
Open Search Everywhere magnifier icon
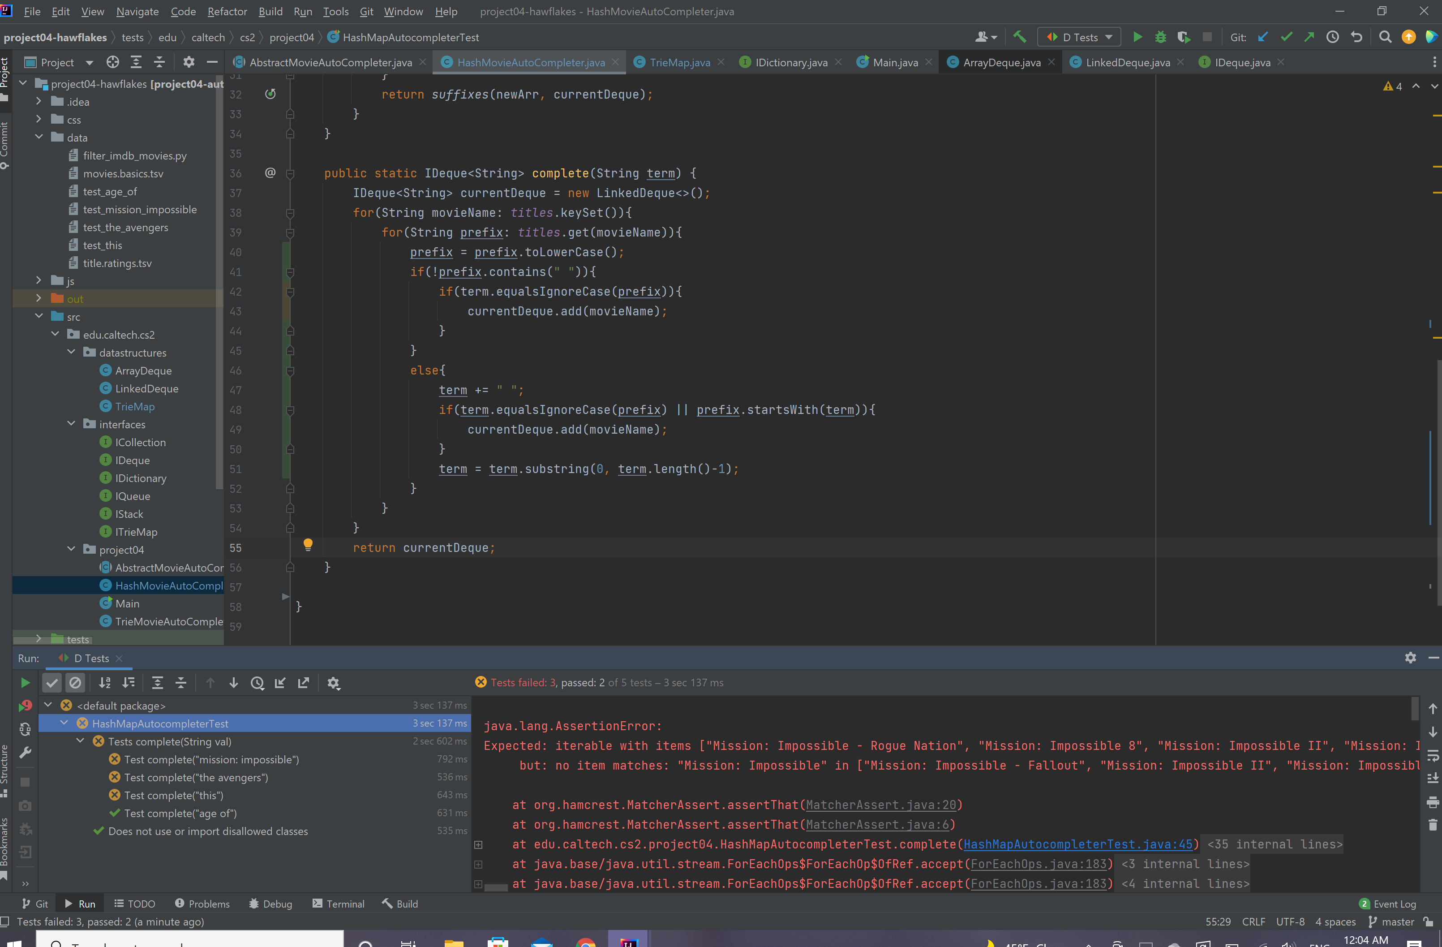1385,37
